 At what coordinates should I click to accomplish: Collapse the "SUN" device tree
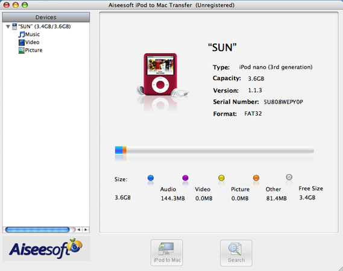click(8, 26)
